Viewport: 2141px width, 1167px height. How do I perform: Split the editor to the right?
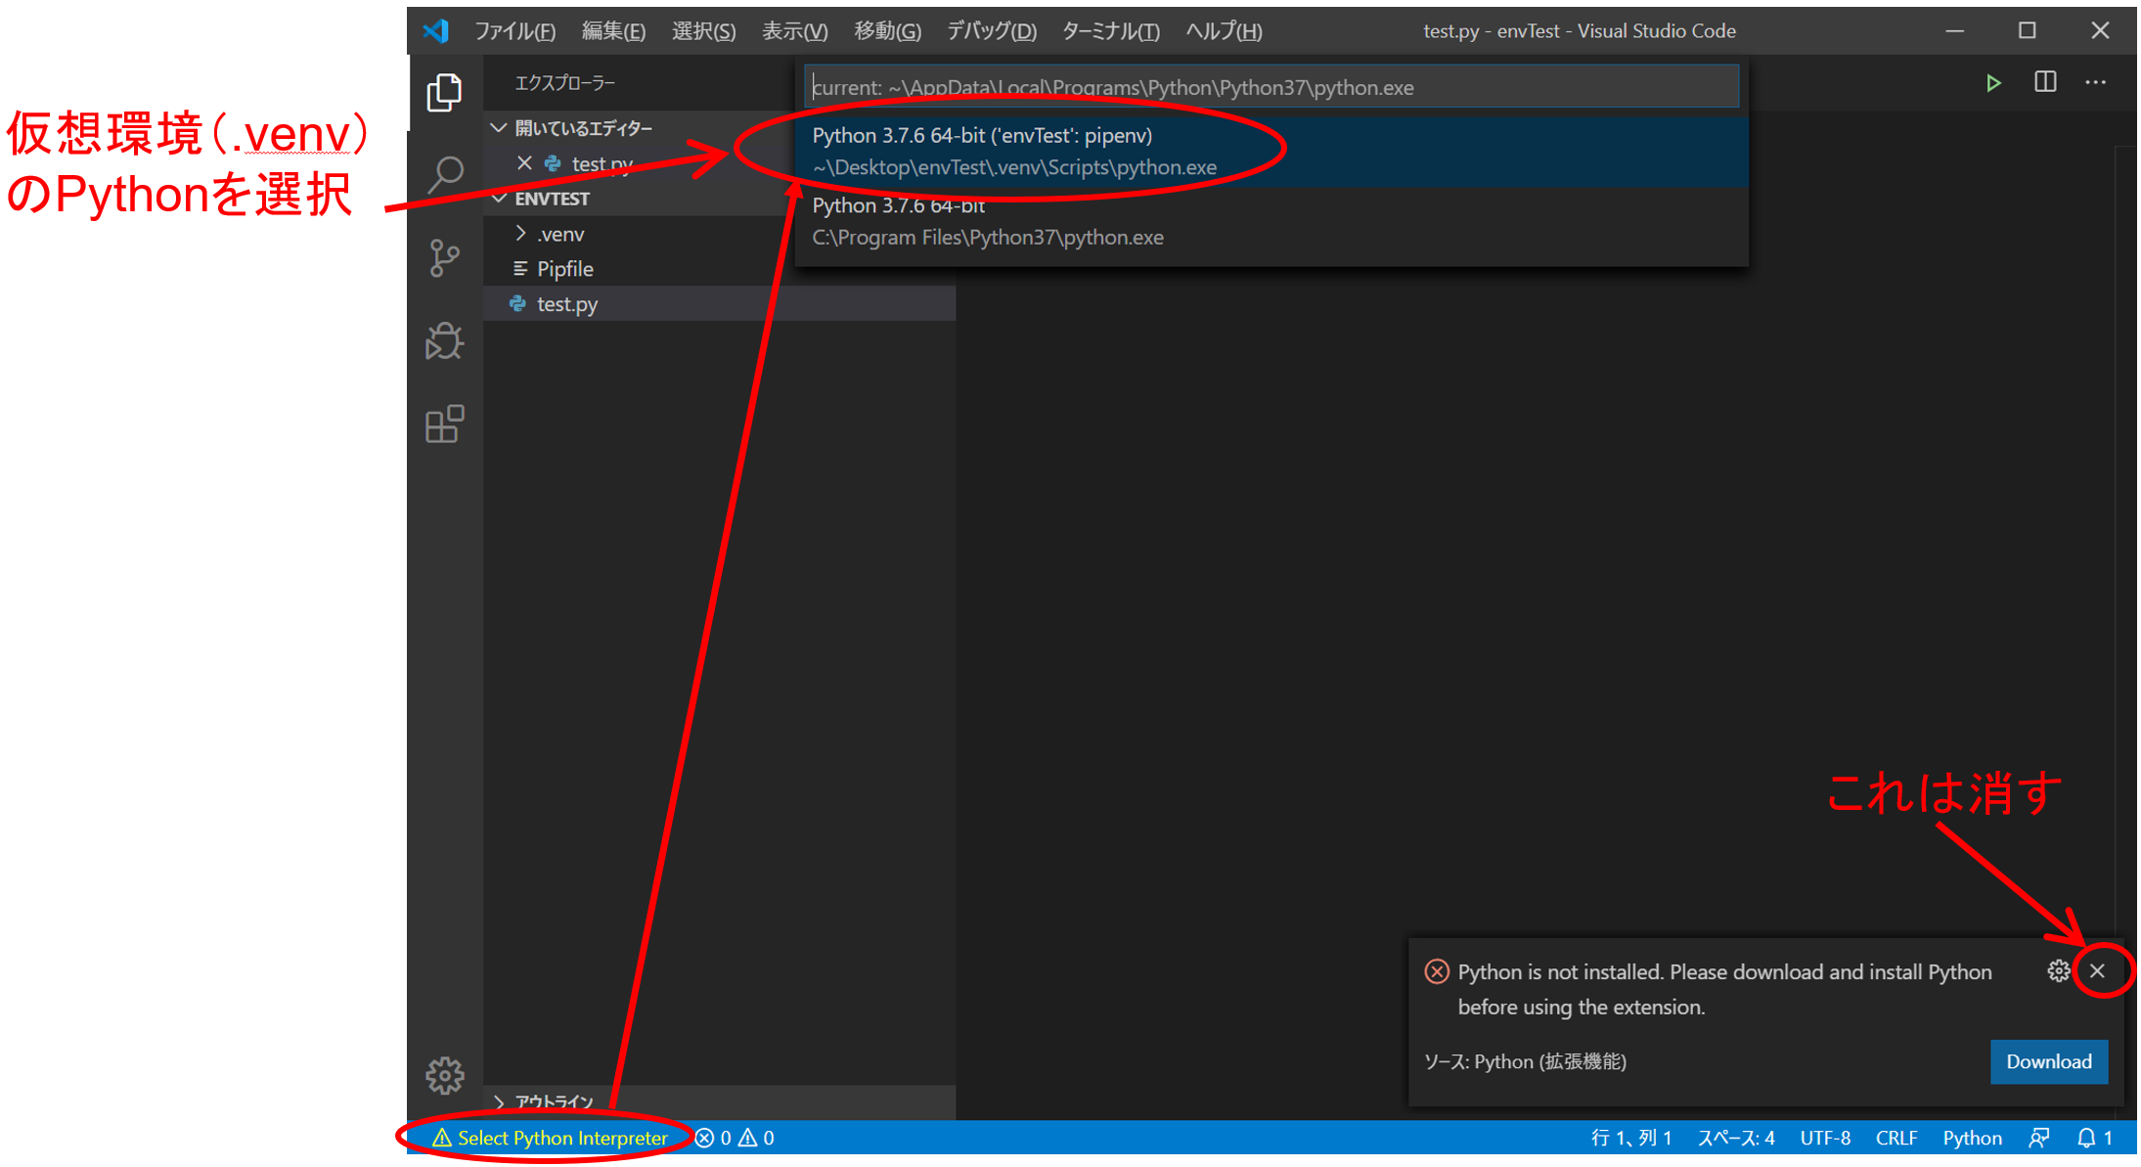[2044, 82]
